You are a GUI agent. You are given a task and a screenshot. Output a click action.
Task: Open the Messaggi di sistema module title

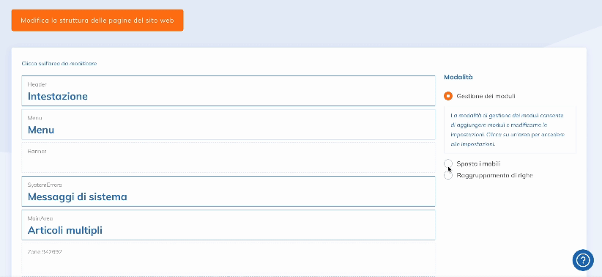tap(77, 196)
